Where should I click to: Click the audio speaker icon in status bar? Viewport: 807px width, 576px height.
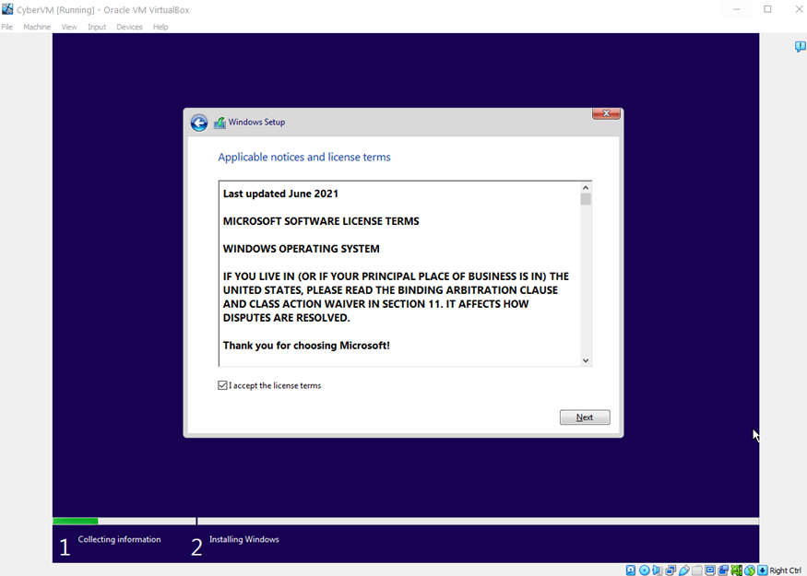[657, 570]
